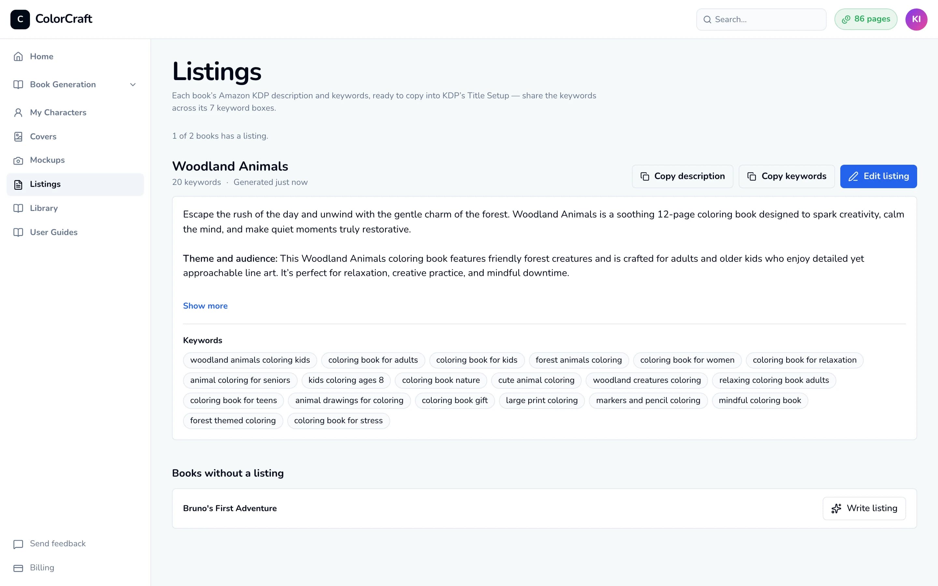
Task: Click the Covers image icon
Action: (x=18, y=136)
